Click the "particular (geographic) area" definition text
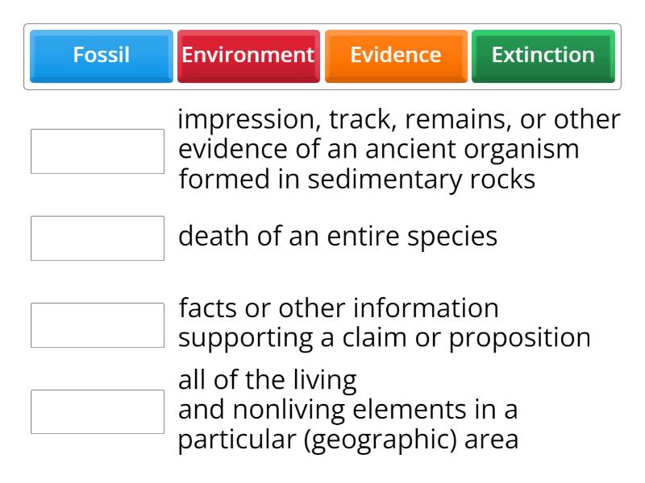This screenshot has height=483, width=645. (x=348, y=440)
